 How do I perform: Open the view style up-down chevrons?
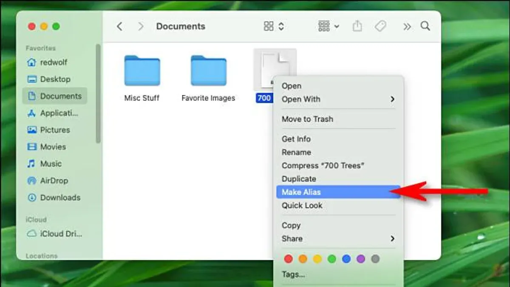(281, 26)
